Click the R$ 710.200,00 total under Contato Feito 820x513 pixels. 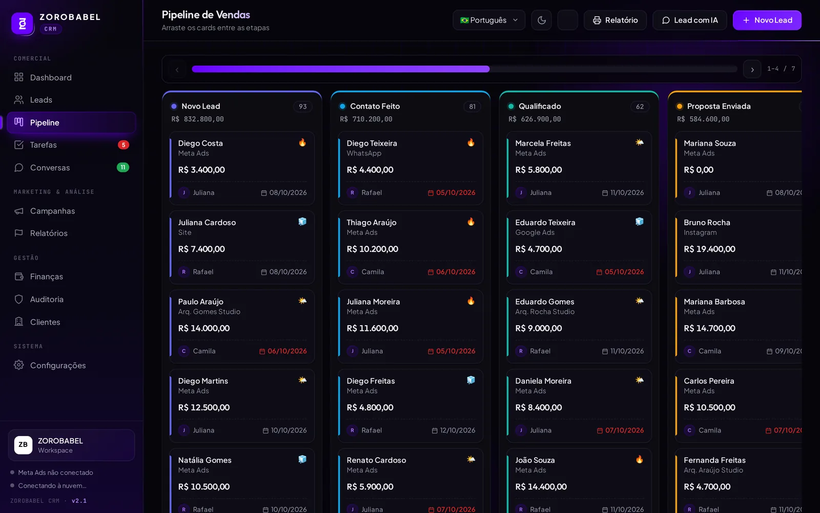point(366,119)
